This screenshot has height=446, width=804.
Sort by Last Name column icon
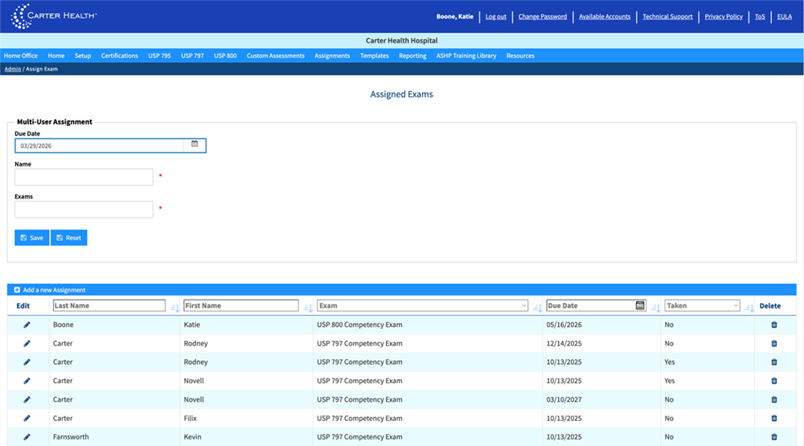click(x=174, y=307)
